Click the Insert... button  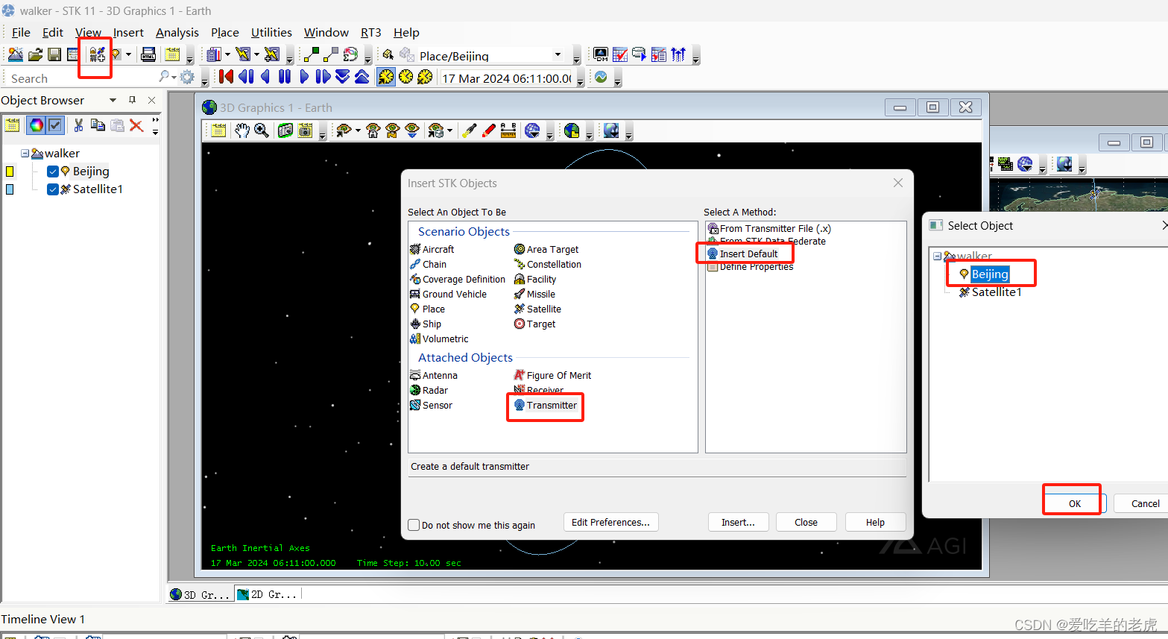pos(738,522)
